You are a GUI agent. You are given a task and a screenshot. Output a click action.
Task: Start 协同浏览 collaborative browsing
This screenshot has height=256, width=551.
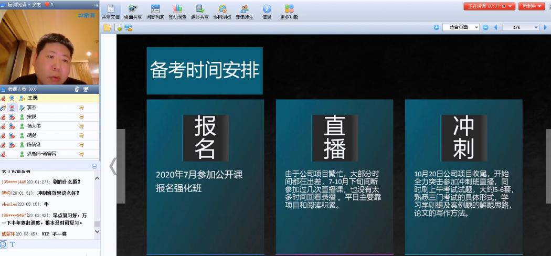click(222, 12)
